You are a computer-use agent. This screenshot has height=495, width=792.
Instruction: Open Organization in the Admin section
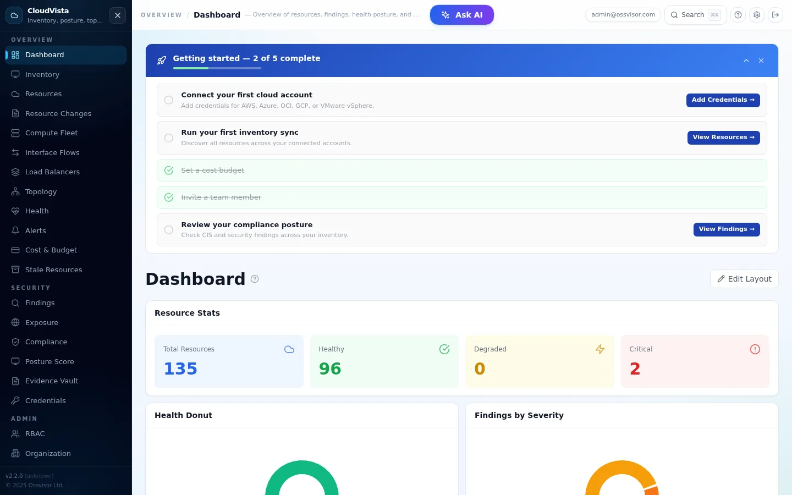[x=66, y=454]
